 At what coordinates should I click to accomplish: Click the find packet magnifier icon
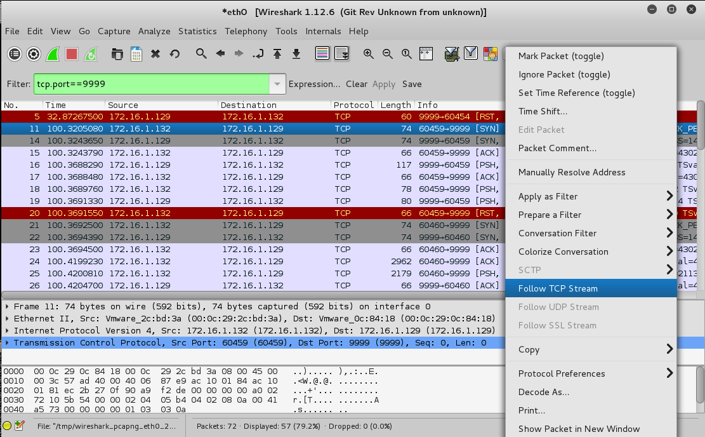click(x=201, y=54)
